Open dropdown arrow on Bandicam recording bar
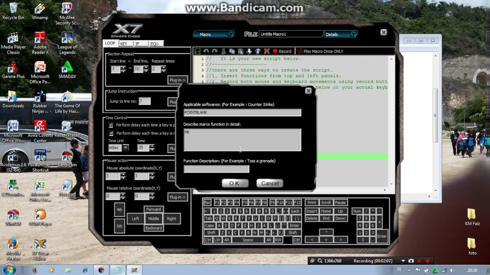 coord(403,261)
